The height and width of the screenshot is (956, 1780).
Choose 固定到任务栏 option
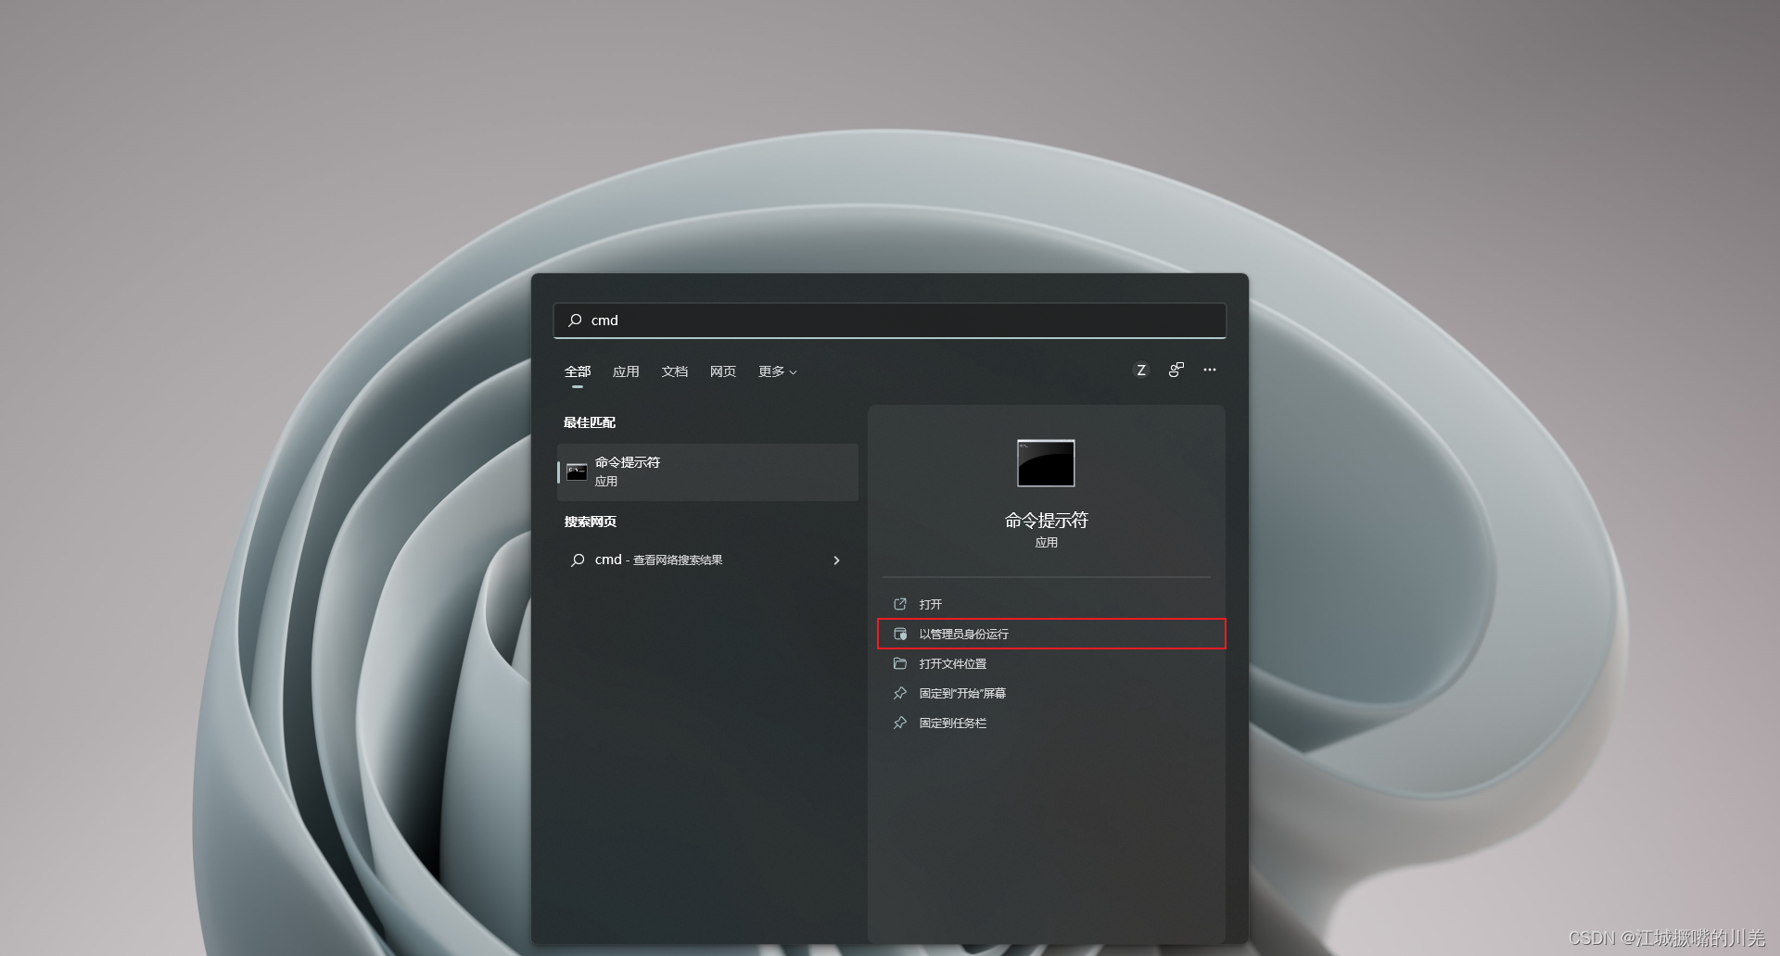pos(1047,723)
